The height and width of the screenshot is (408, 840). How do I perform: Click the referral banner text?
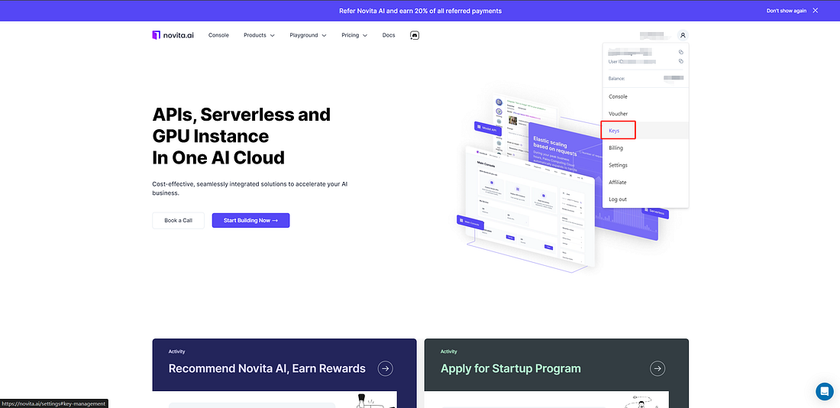(x=420, y=11)
